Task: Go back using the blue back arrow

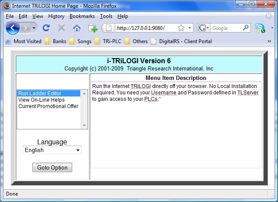Action: point(12,28)
